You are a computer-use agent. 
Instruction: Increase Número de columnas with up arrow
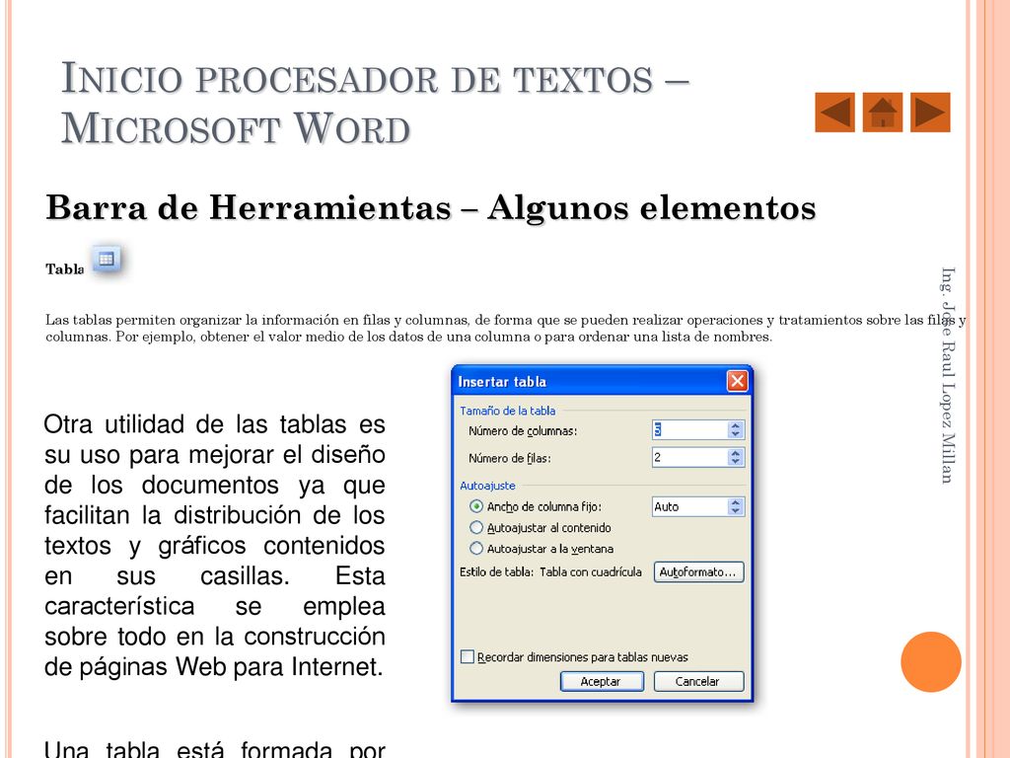pyautogui.click(x=736, y=425)
